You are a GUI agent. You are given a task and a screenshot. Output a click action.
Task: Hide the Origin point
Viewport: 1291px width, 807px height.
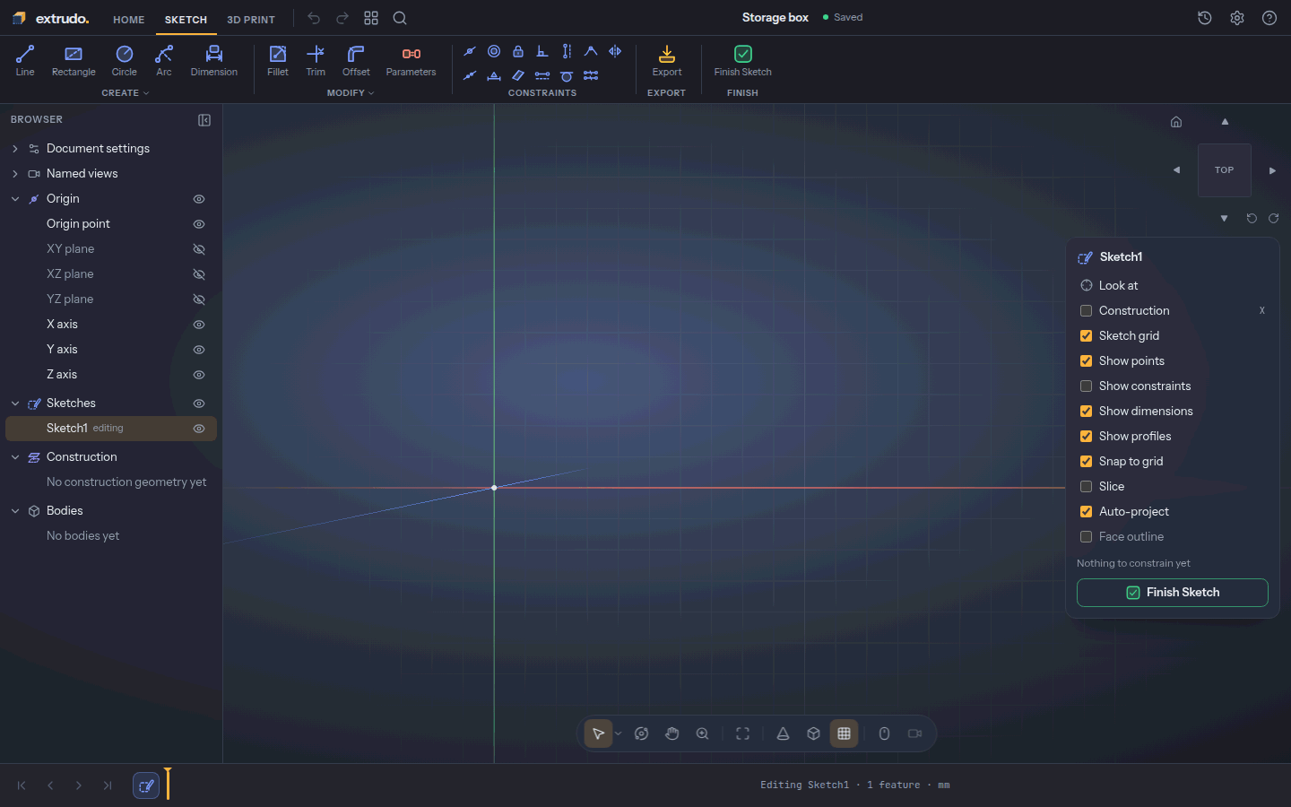coord(199,224)
